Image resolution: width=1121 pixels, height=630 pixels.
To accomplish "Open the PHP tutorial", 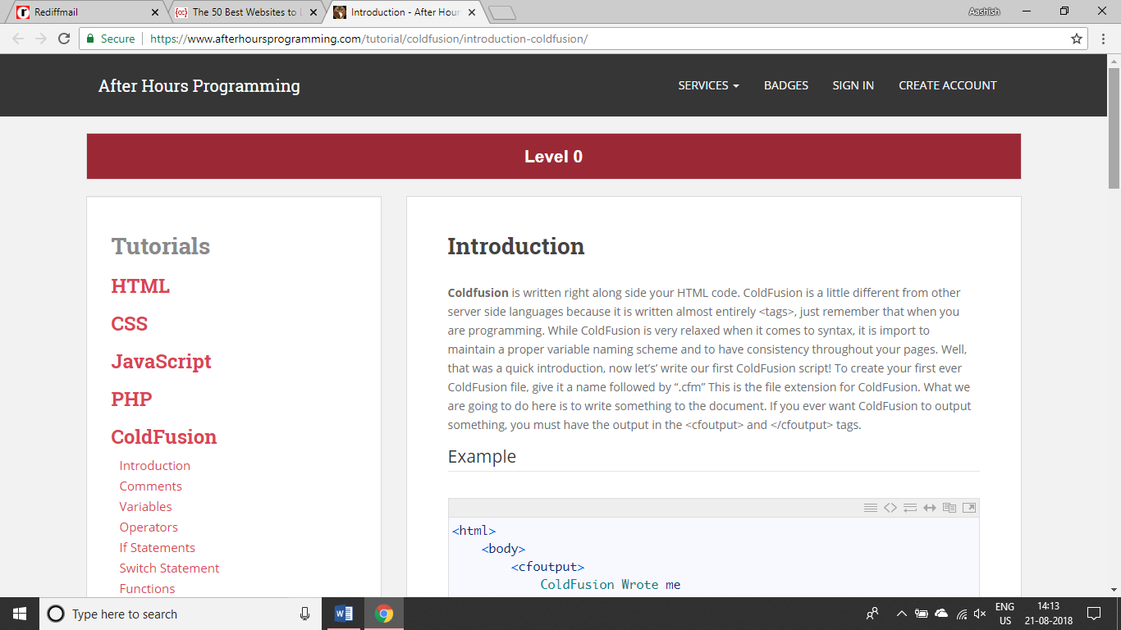I will (132, 399).
